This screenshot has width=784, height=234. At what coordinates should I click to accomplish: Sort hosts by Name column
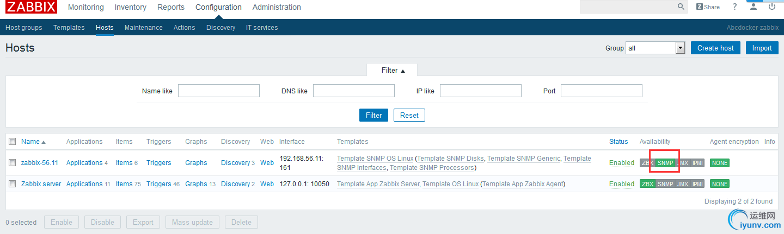tap(33, 142)
